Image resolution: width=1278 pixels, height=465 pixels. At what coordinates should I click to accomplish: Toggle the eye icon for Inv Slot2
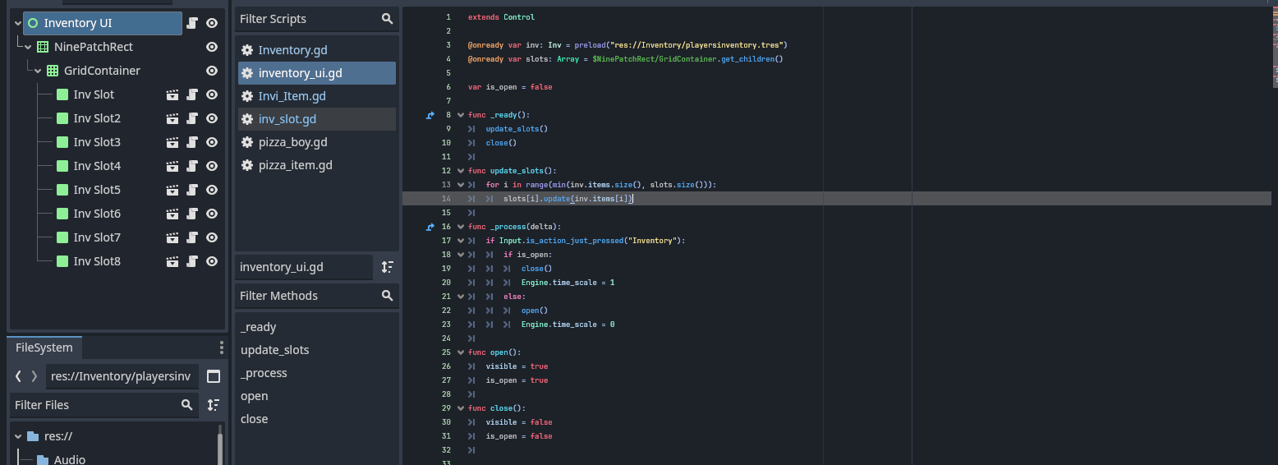tap(212, 118)
